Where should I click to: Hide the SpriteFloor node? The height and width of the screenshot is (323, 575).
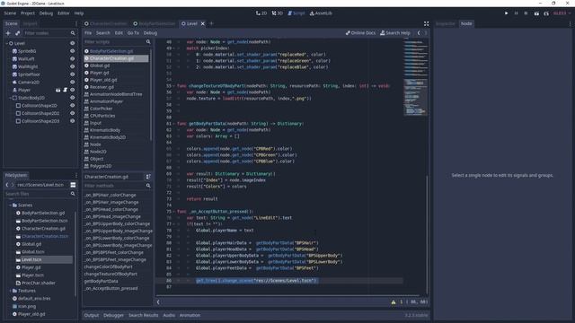point(72,74)
